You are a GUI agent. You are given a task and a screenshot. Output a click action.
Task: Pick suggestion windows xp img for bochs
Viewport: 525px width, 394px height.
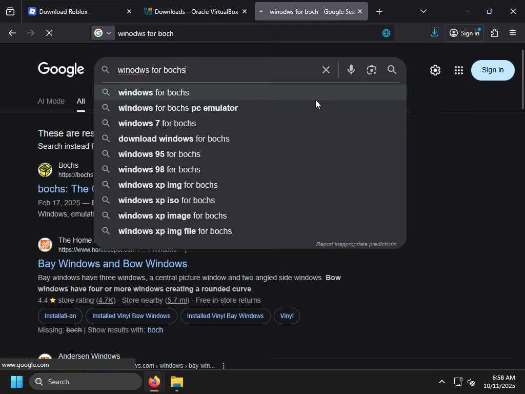coord(250,185)
